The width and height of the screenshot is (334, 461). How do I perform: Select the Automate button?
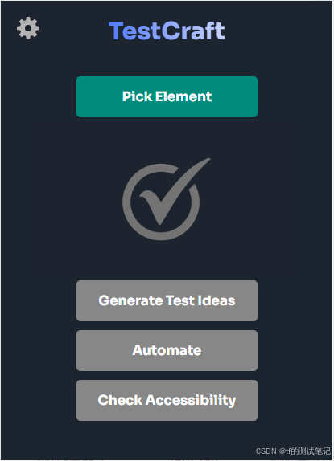coord(167,350)
